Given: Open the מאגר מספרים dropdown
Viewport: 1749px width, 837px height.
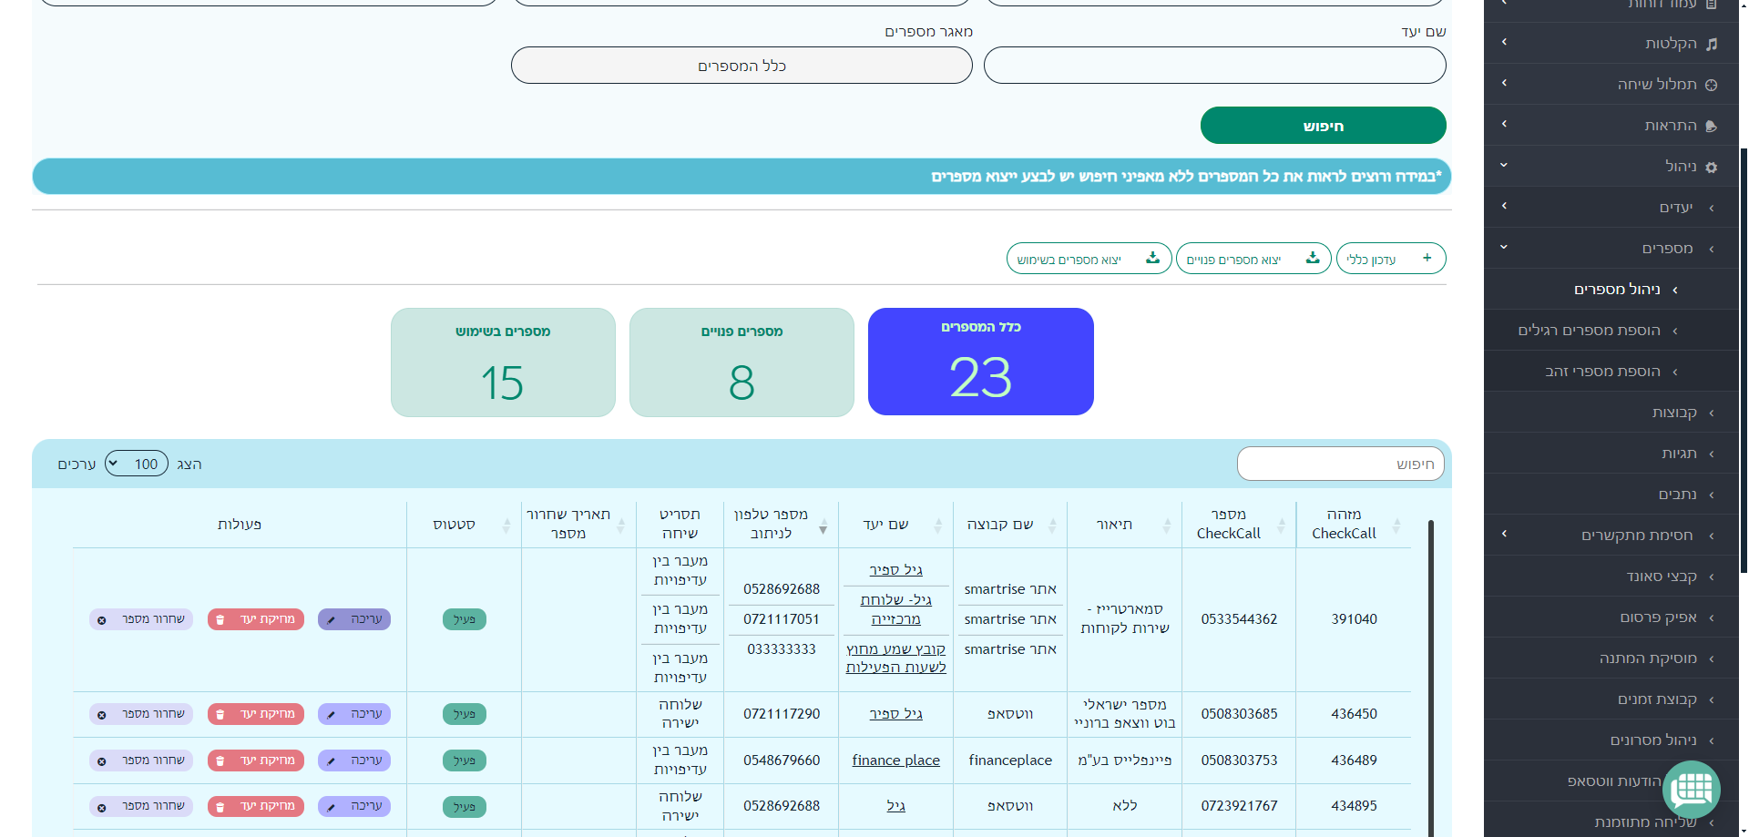Looking at the screenshot, I should (x=742, y=66).
